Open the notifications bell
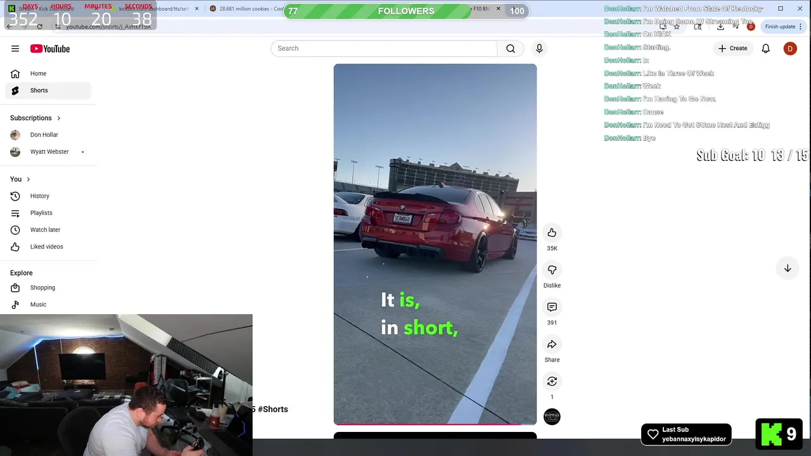The width and height of the screenshot is (811, 456). tap(766, 49)
